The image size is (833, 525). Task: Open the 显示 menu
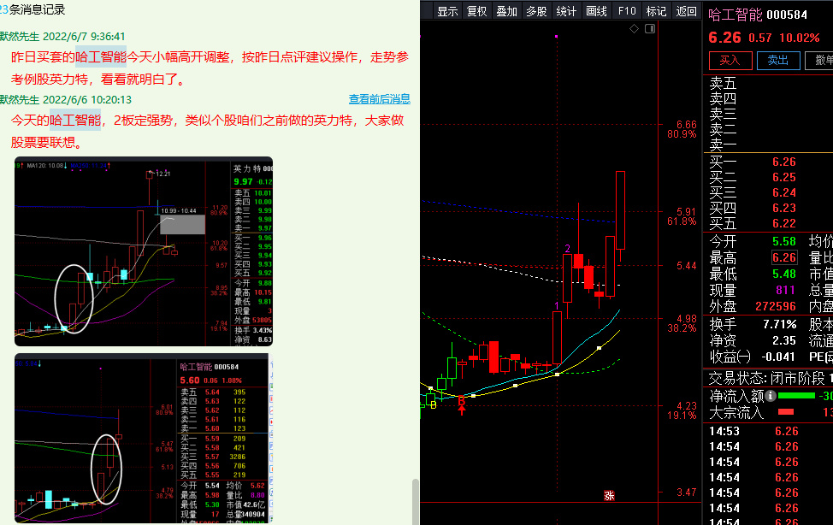pyautogui.click(x=447, y=11)
